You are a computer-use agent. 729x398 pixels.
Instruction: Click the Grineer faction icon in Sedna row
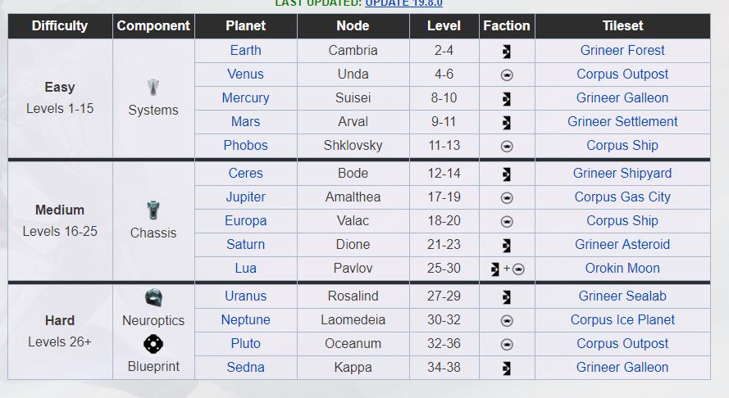[x=507, y=368]
